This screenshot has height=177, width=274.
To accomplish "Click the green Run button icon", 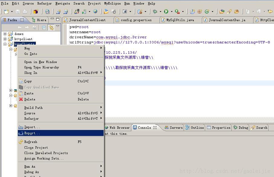I will tap(166, 11).
